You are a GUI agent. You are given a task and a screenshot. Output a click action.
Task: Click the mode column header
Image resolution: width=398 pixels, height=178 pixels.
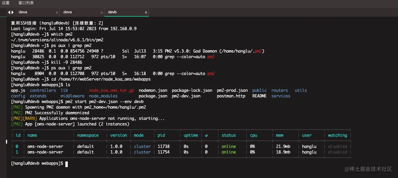139,135
